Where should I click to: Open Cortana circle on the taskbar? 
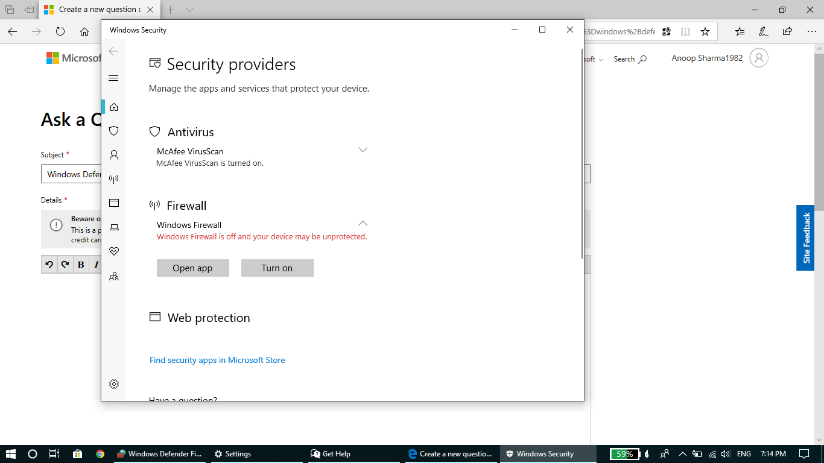point(33,454)
